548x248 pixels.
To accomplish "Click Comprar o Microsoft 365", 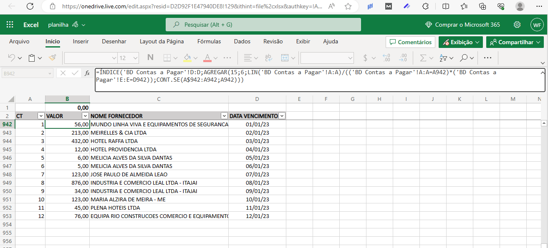I will (x=462, y=25).
